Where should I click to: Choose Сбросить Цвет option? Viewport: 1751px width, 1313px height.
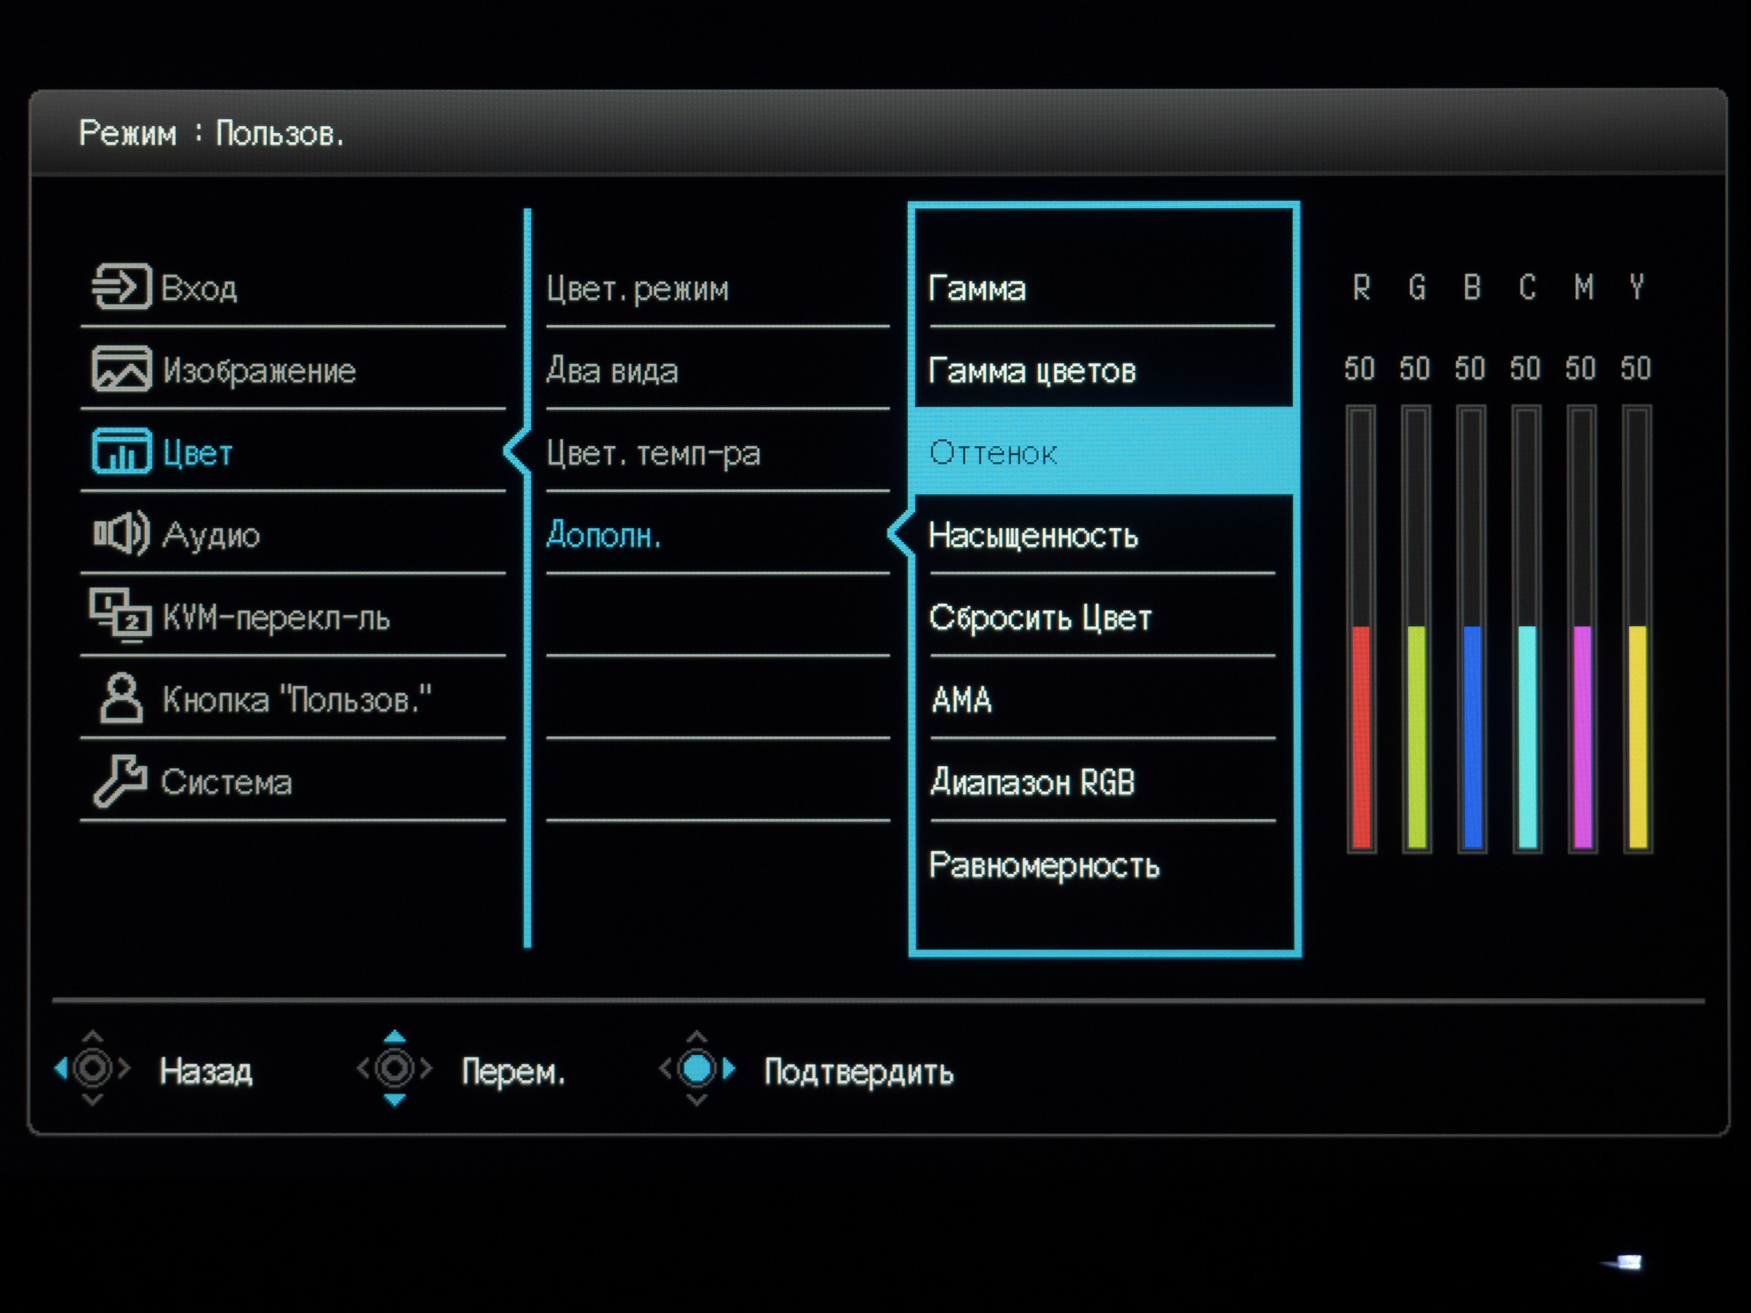(x=1039, y=618)
